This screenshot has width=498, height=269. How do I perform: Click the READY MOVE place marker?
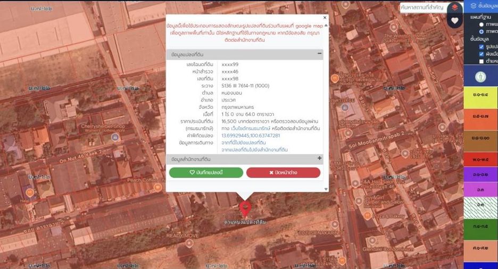click(189, 243)
